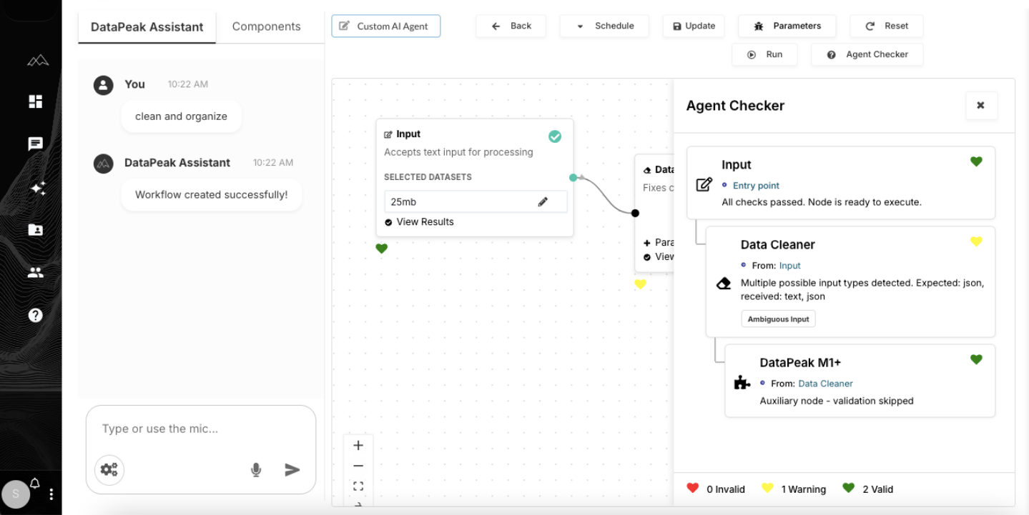Click the AI sparkles icon in the sidebar
1029x515 pixels.
39,188
